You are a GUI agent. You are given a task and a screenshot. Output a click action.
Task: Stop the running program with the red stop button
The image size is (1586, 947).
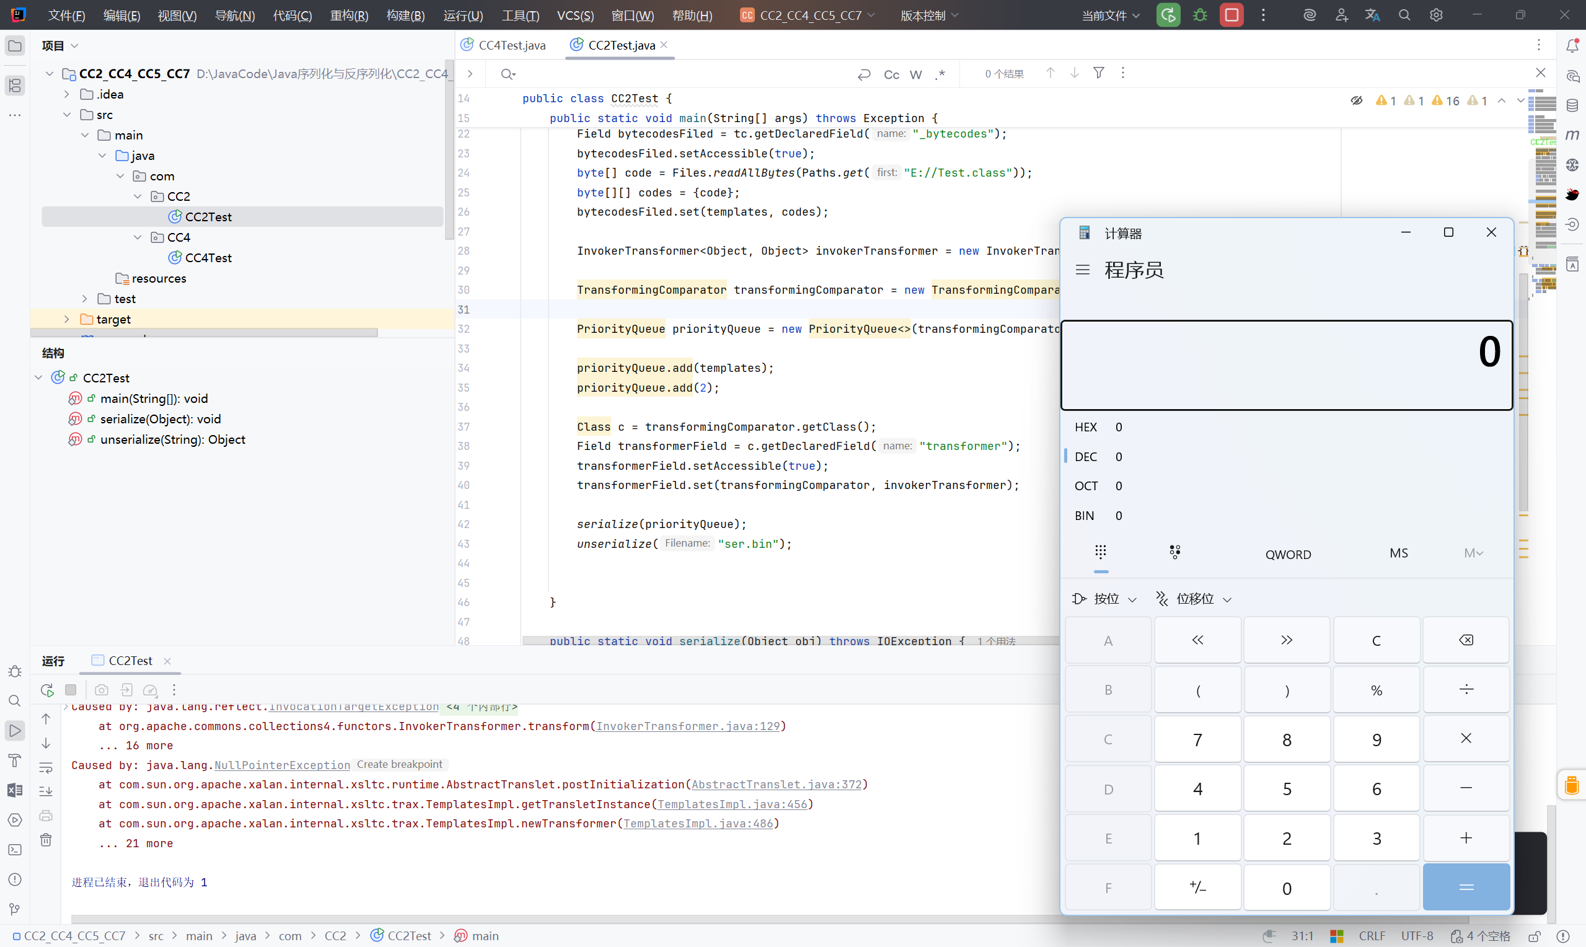[x=1231, y=15]
